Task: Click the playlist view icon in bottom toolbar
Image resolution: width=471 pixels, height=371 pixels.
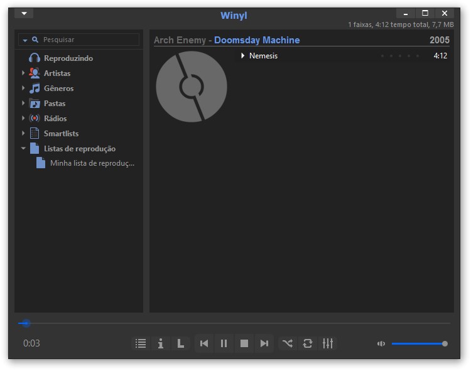Action: click(141, 343)
